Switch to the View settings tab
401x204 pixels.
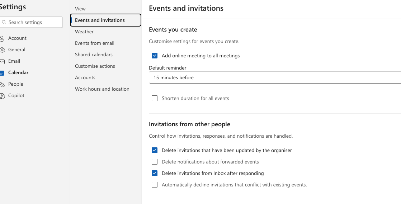coord(80,9)
